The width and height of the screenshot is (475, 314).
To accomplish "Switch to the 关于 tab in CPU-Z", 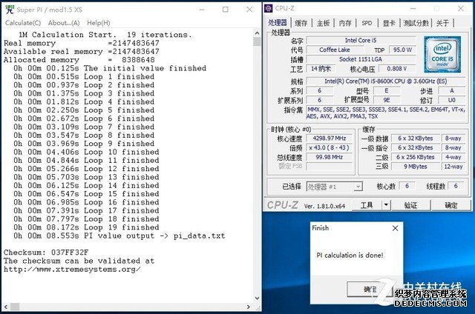I will pos(442,23).
